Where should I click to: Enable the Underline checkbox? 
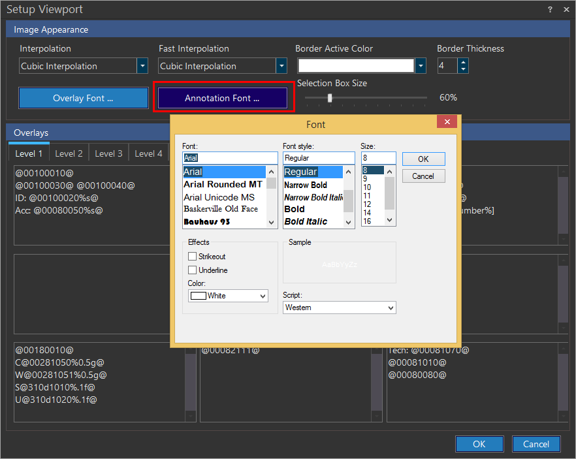click(193, 270)
